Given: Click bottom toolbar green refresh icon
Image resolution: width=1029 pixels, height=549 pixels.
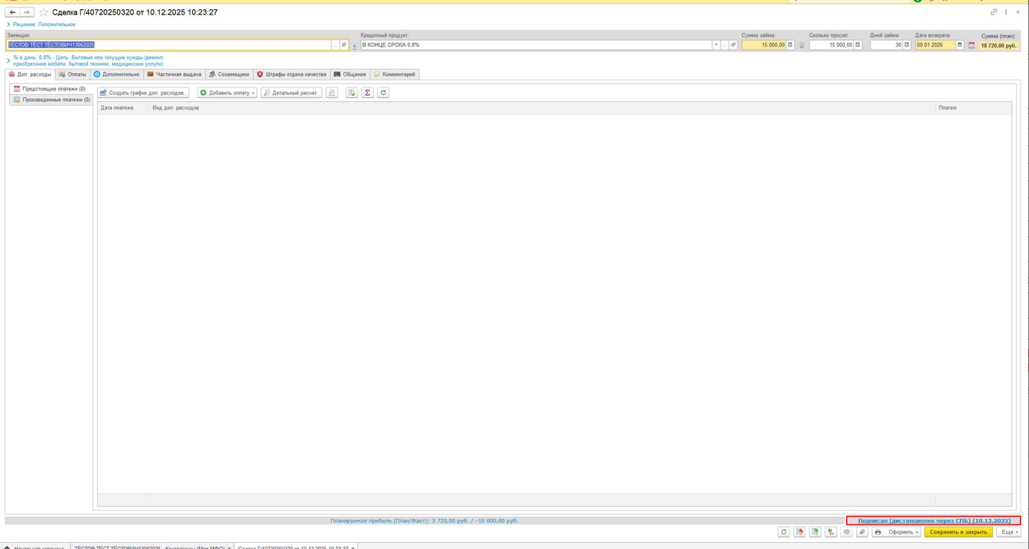Looking at the screenshot, I should 784,532.
